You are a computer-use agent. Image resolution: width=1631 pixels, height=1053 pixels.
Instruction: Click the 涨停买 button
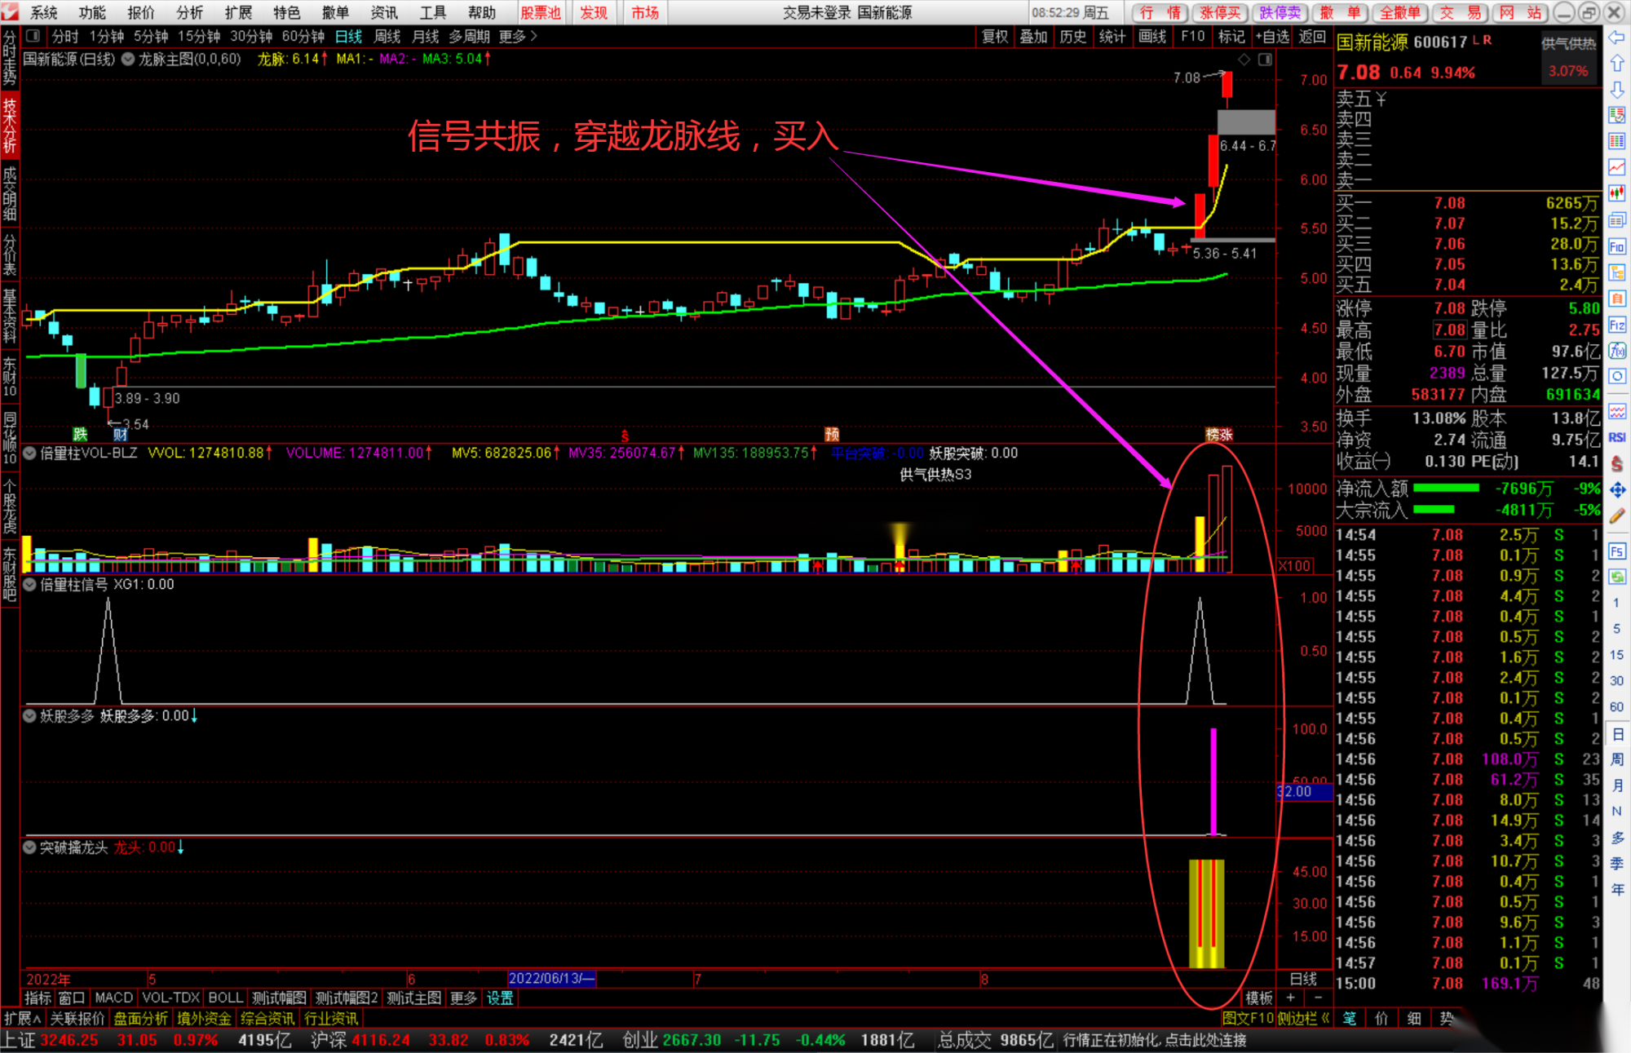pyautogui.click(x=1220, y=12)
